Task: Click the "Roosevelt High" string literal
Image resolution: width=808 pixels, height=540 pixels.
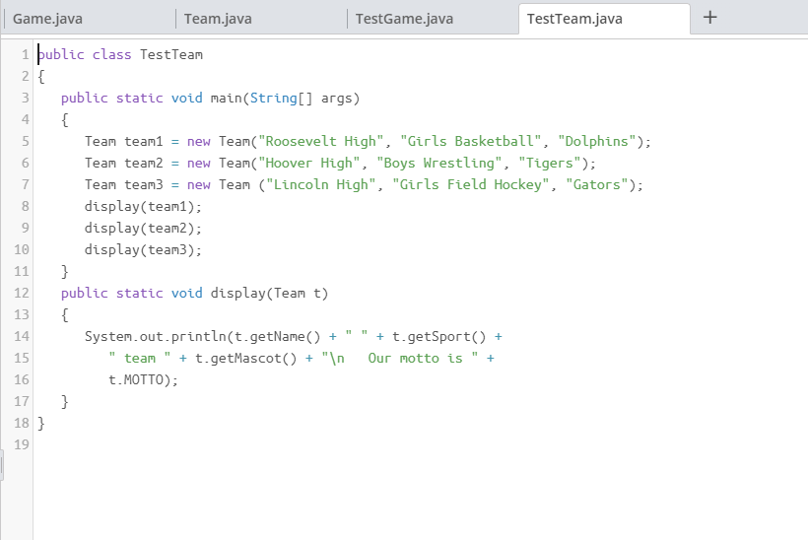Action: (x=320, y=141)
